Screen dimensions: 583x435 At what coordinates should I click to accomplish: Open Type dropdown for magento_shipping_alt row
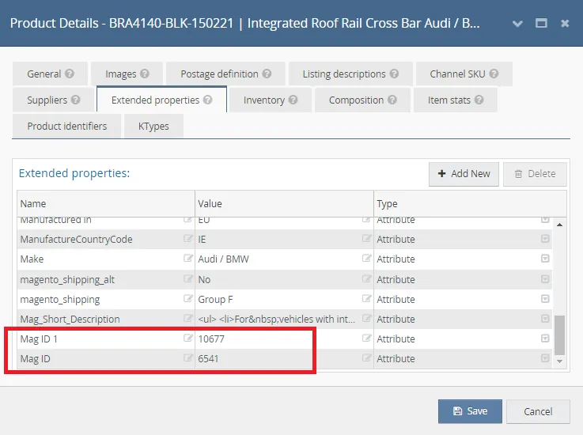tap(545, 279)
